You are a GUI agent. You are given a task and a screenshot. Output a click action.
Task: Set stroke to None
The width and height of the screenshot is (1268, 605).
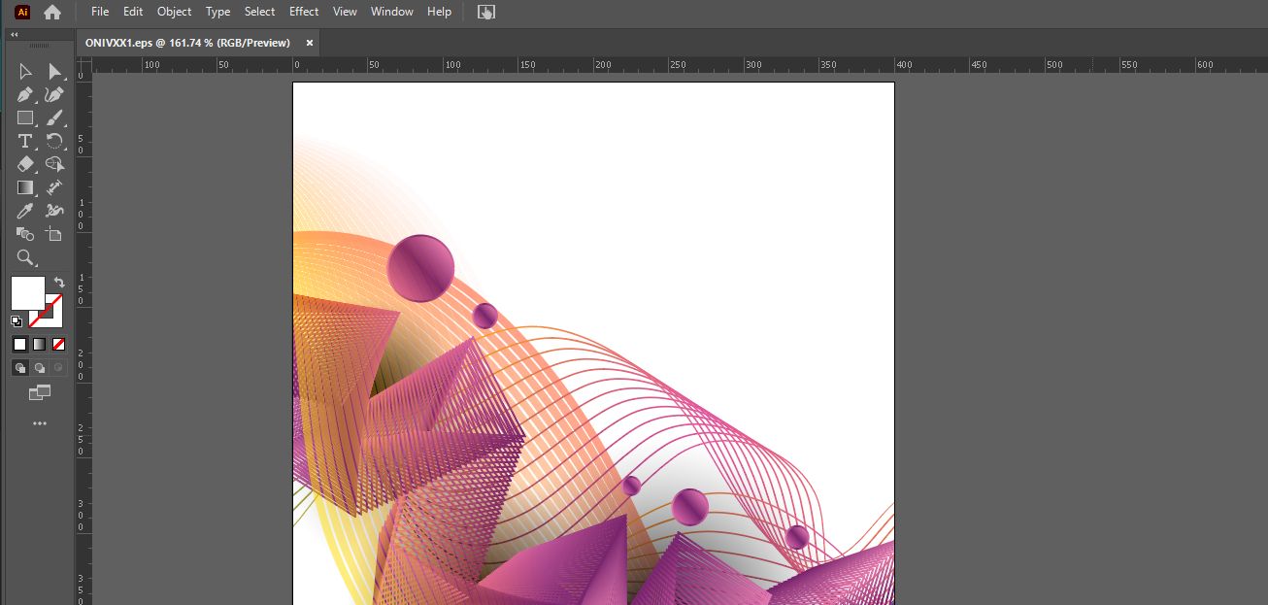tap(57, 344)
